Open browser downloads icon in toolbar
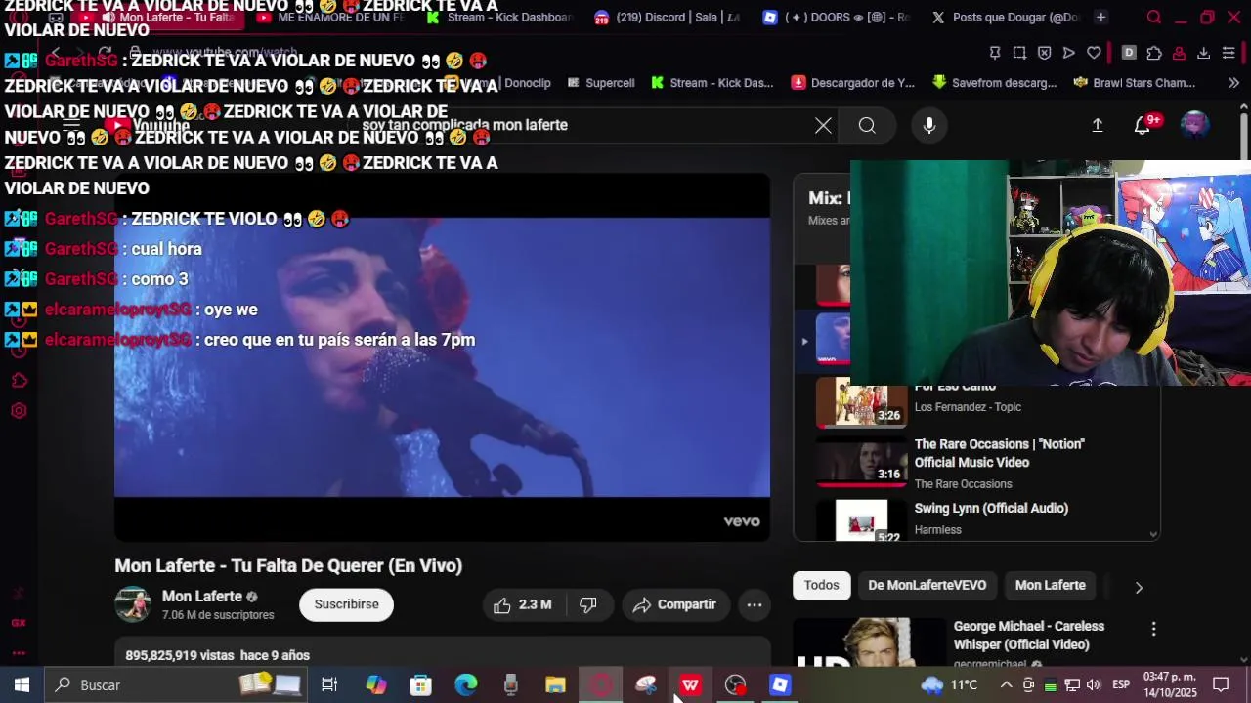Viewport: 1251px width, 703px height. [x=1203, y=53]
